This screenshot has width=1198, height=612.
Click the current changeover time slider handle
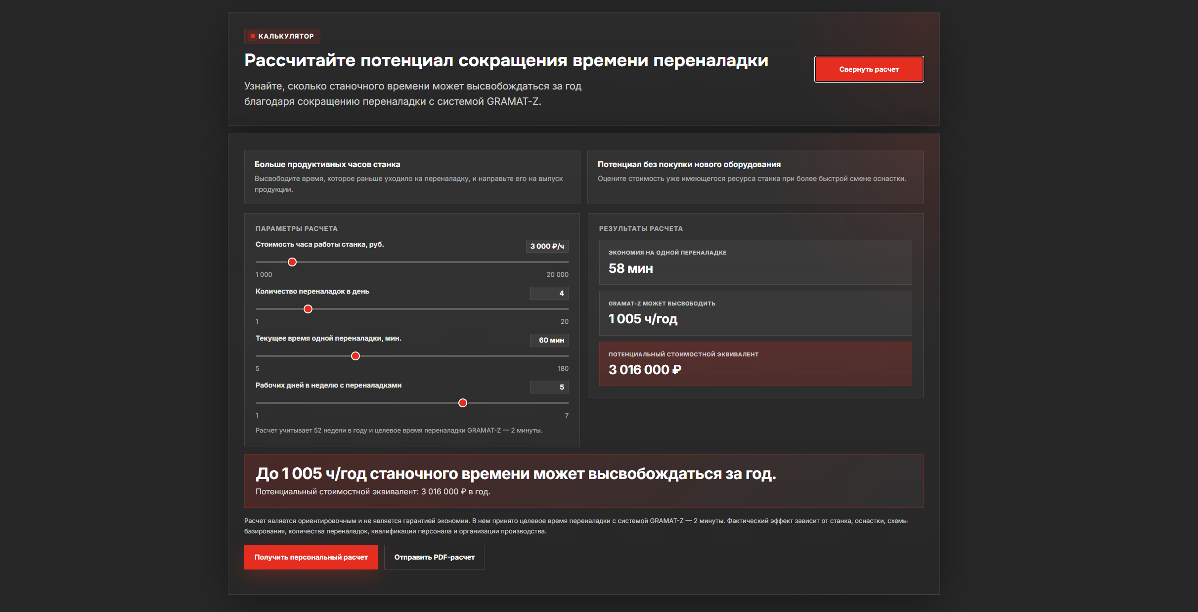(355, 356)
